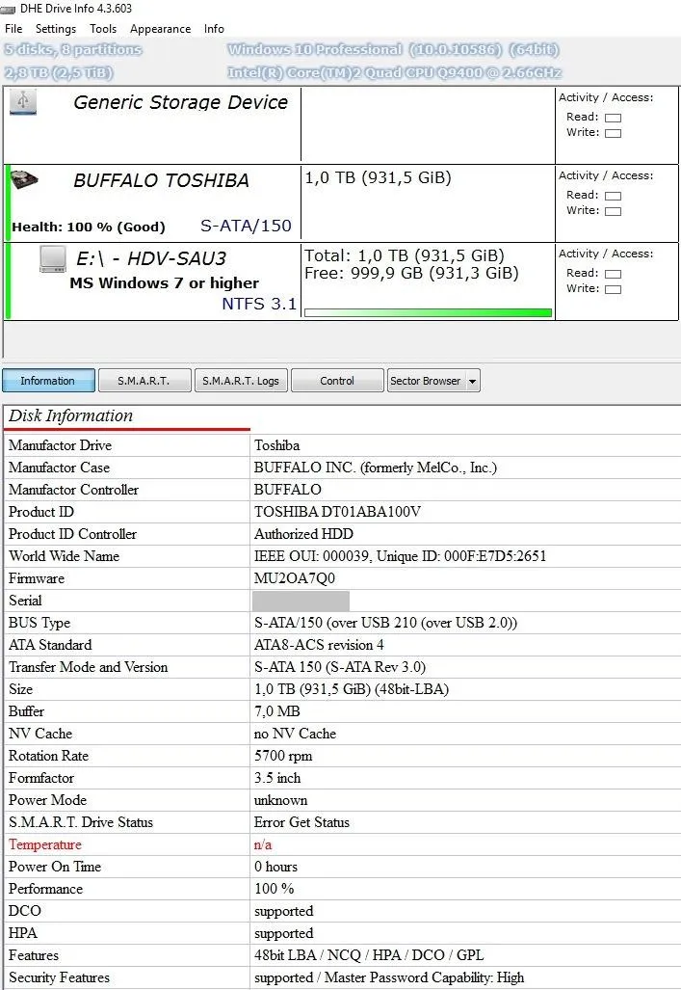
Task: Click Write indicator of BUFFALO TOSHIBA disk
Action: pos(613,211)
